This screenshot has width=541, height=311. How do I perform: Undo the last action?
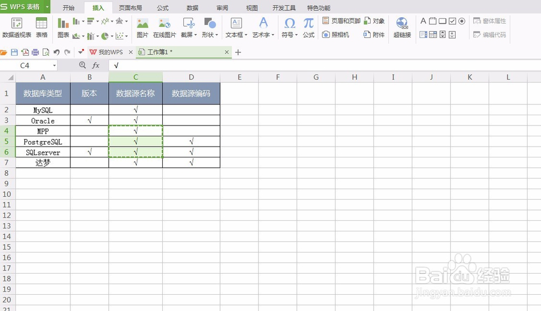pyautogui.click(x=57, y=52)
